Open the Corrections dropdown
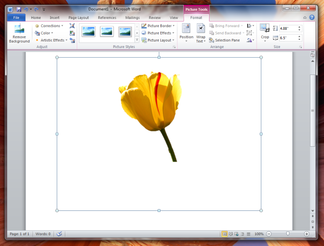The image size is (324, 246). (x=49, y=26)
